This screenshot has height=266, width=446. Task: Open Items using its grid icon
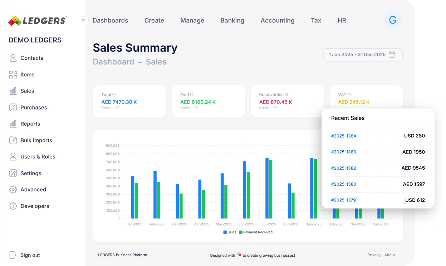tap(14, 74)
